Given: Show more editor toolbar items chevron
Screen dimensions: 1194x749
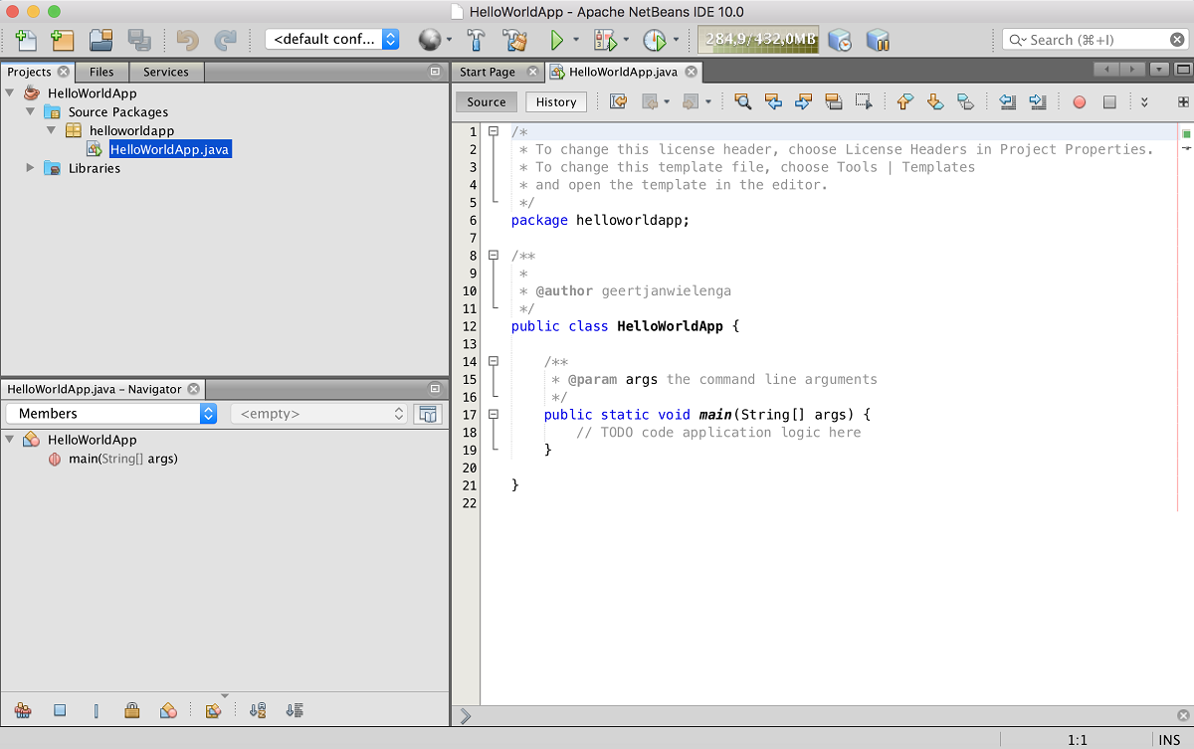Looking at the screenshot, I should [x=1144, y=101].
